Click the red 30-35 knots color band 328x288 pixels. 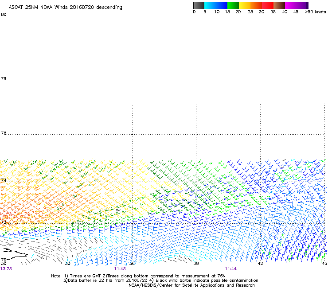tap(268, 5)
